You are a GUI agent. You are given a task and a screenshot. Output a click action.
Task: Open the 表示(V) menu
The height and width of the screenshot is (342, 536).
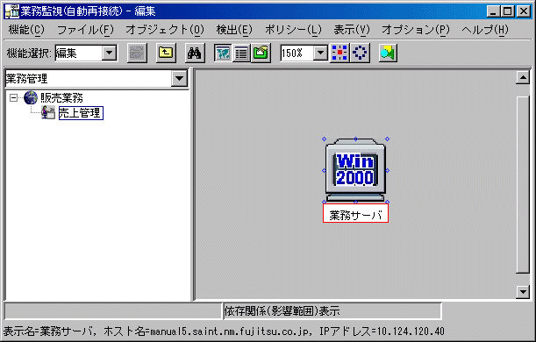click(352, 30)
